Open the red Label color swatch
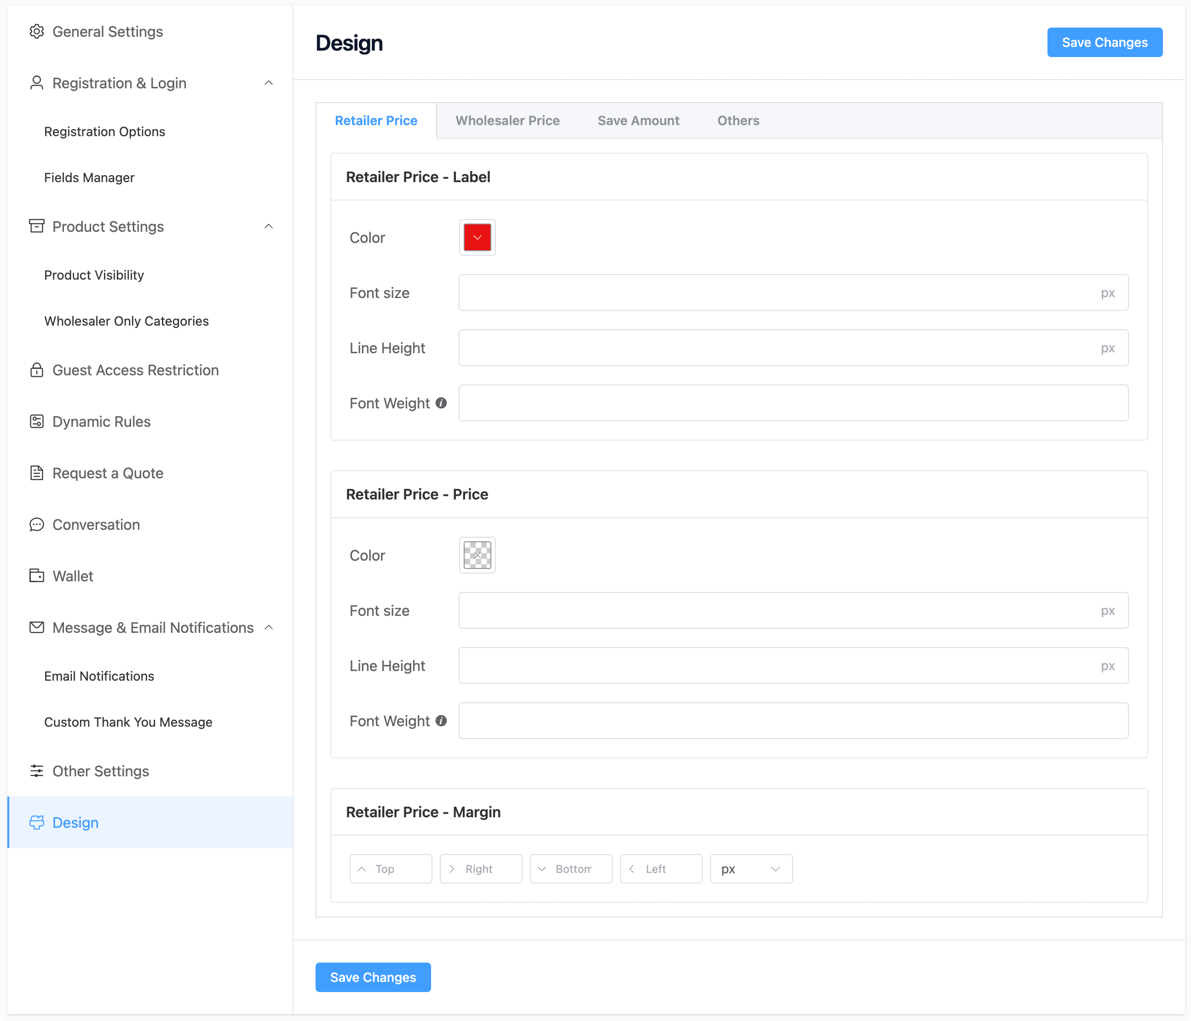The image size is (1191, 1021). click(x=477, y=237)
